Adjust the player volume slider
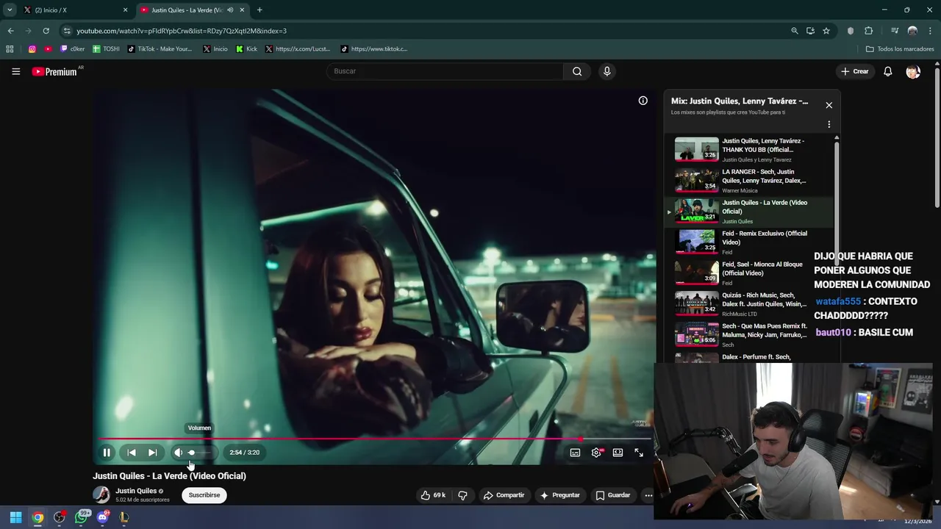The height and width of the screenshot is (529, 941). pyautogui.click(x=199, y=453)
